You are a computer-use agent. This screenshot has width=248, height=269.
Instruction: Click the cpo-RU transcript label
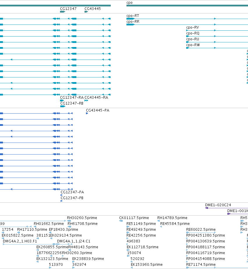point(193,39)
